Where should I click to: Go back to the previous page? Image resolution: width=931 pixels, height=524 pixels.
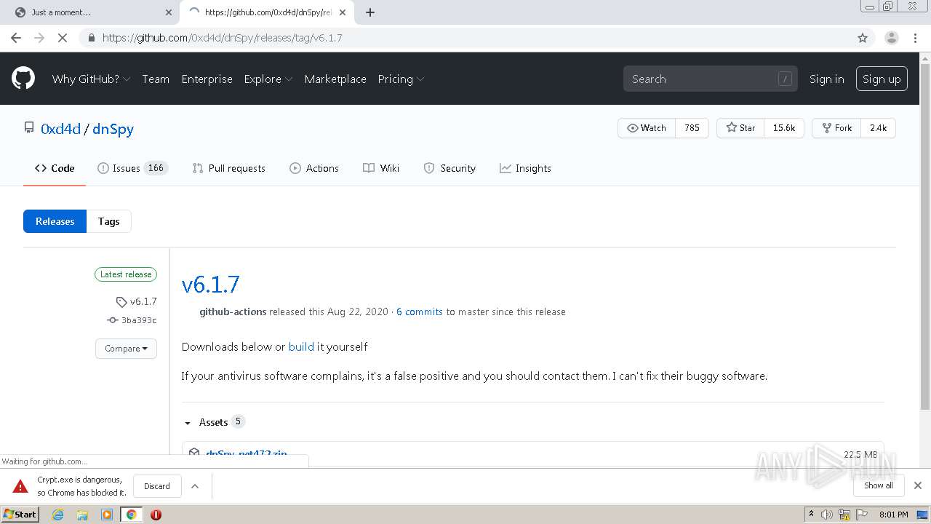16,38
